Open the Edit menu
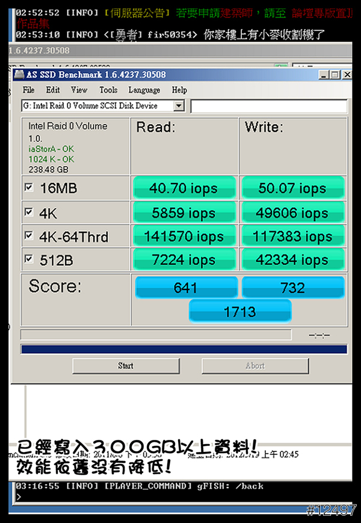 point(53,90)
